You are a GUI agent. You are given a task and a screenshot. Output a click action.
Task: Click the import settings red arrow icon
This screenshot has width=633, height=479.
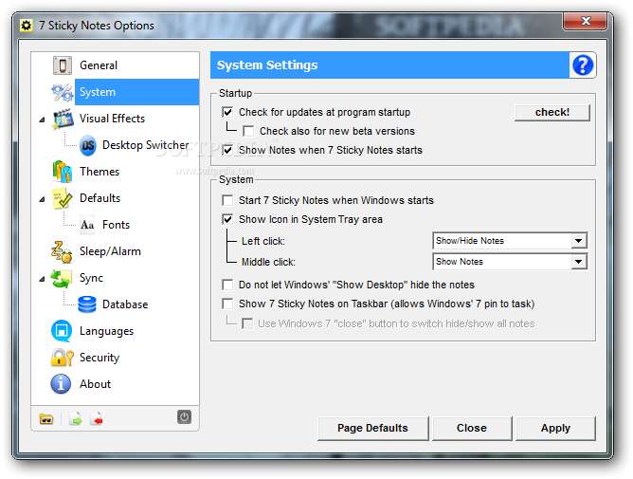point(97,419)
